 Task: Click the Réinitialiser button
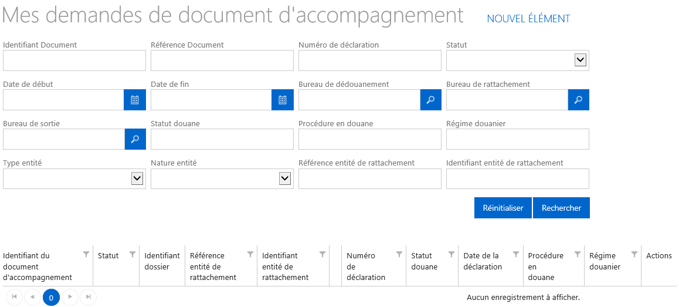click(503, 208)
